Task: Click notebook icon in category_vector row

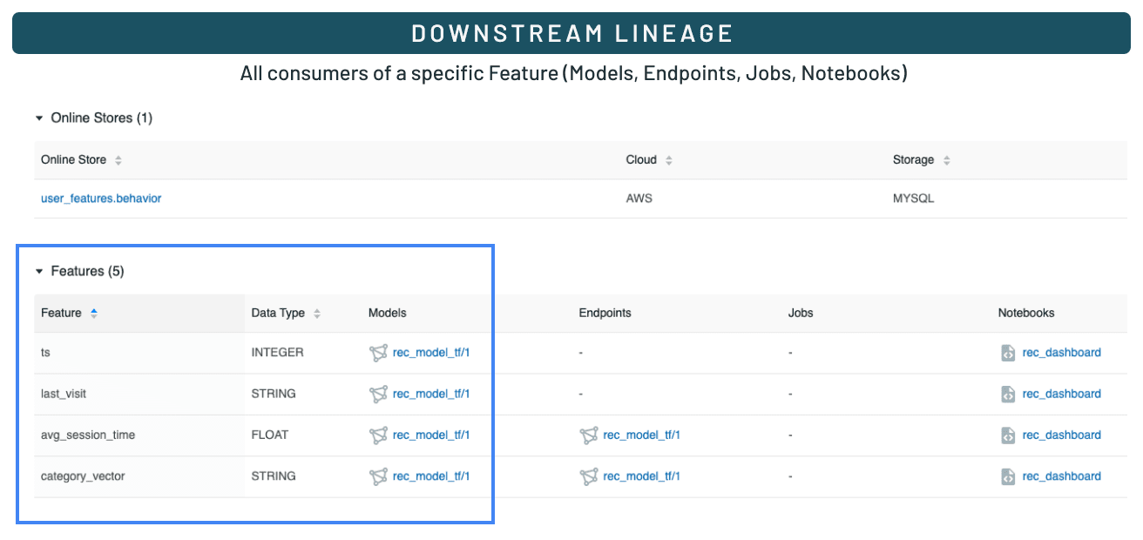Action: pos(1008,476)
